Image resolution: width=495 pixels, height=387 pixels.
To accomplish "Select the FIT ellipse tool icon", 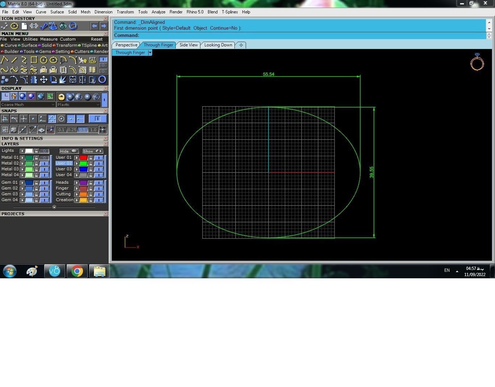I will coord(92,60).
